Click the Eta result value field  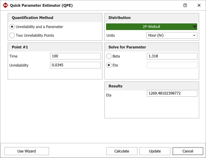click(172, 93)
